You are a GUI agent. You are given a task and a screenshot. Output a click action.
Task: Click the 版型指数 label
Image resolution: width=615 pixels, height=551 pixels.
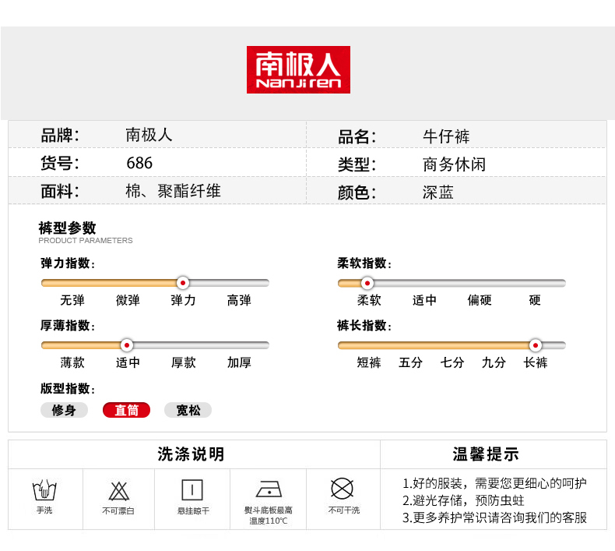click(68, 388)
